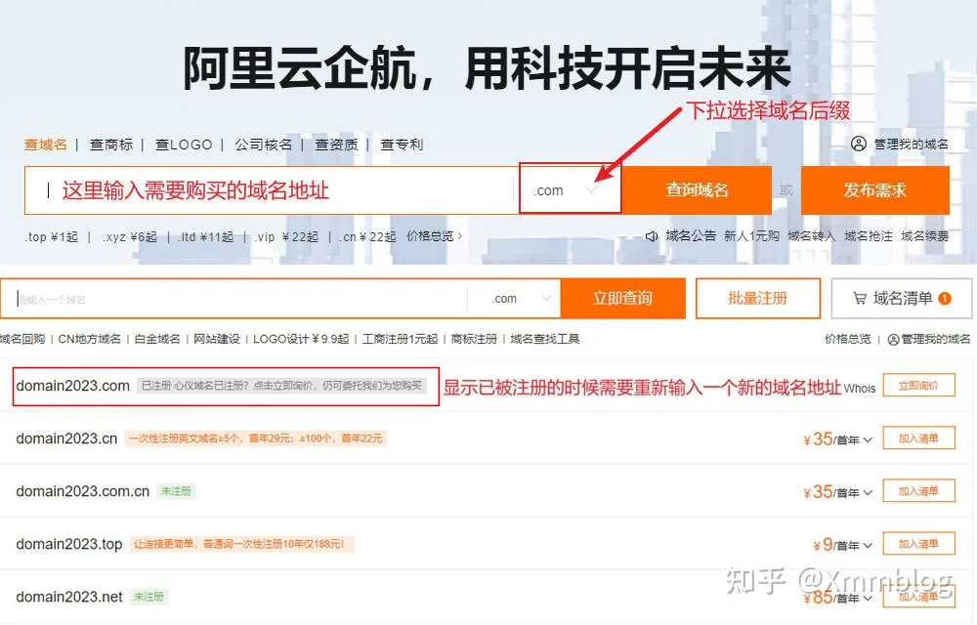The image size is (977, 625).
Task: Select .top ¥1起 price link
Action: point(52,236)
